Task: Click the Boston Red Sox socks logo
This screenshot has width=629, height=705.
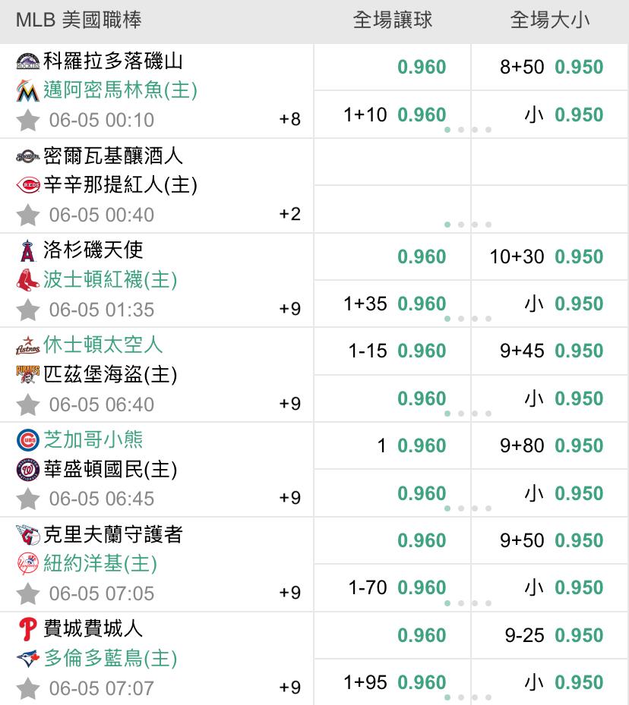Action: (x=28, y=280)
